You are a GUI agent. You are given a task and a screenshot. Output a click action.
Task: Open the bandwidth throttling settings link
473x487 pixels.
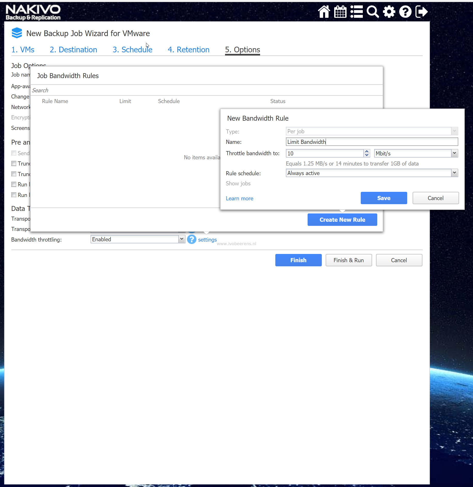pos(207,240)
